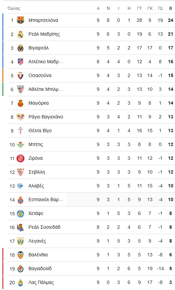Select the Espanyol club badge

20,200
